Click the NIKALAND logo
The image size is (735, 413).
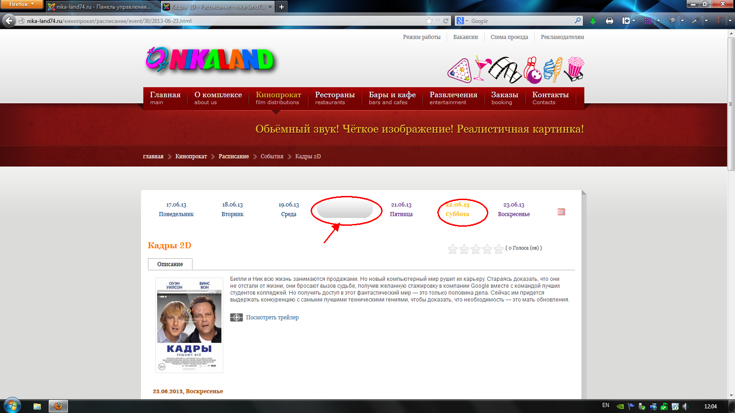[210, 60]
